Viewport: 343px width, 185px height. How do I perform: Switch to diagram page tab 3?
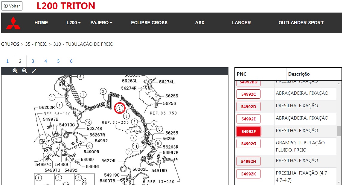click(x=33, y=61)
